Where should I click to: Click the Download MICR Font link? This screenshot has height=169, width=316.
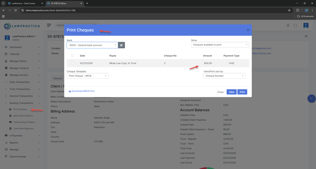point(82,91)
